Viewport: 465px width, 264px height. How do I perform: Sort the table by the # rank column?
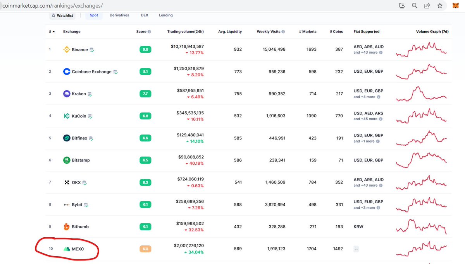[x=52, y=32]
